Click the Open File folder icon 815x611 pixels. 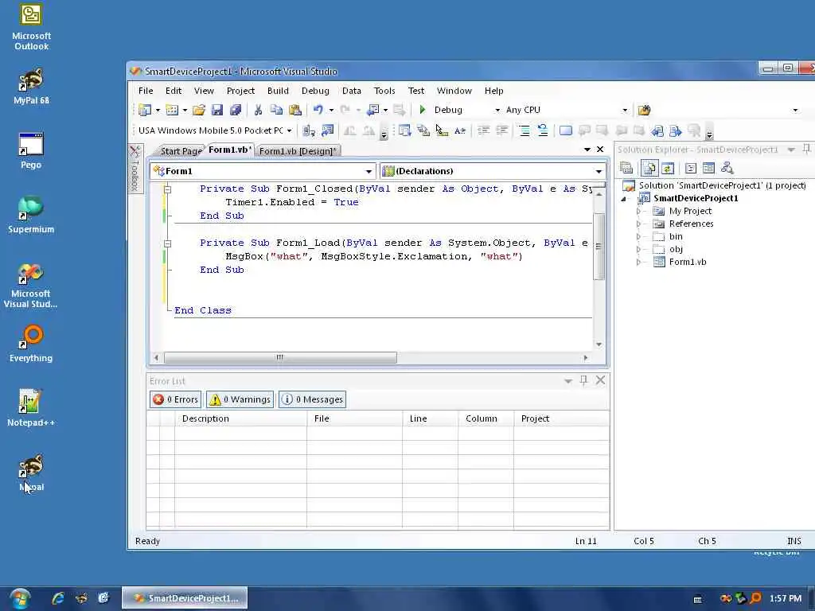coord(198,110)
